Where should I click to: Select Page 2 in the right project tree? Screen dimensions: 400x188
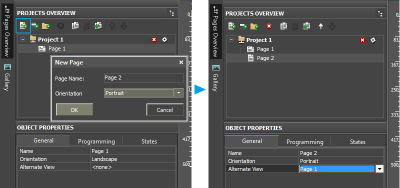click(265, 58)
